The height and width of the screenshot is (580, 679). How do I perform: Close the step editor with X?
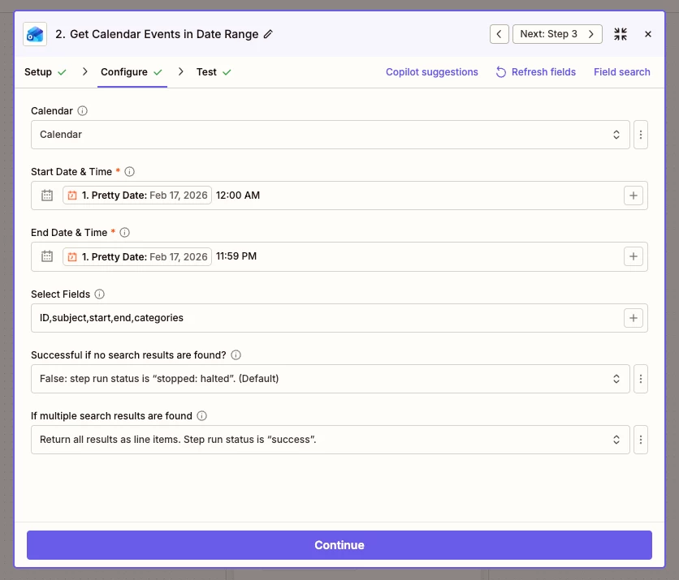(648, 34)
